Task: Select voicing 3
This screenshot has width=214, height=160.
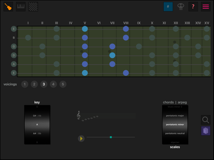Action: tap(44, 84)
